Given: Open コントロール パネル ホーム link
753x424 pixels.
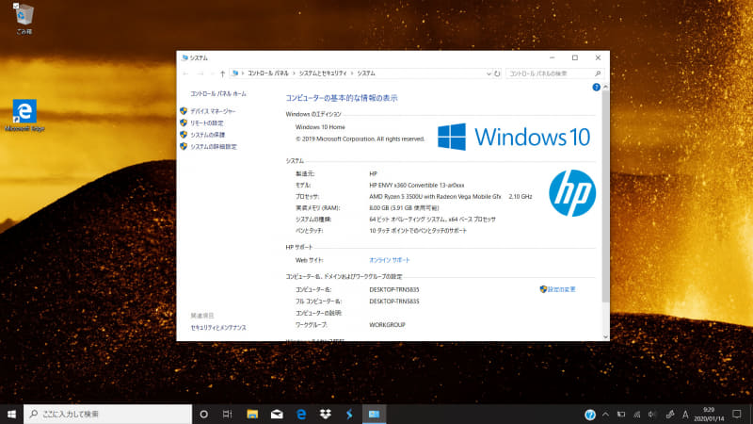Looking at the screenshot, I should pos(218,93).
